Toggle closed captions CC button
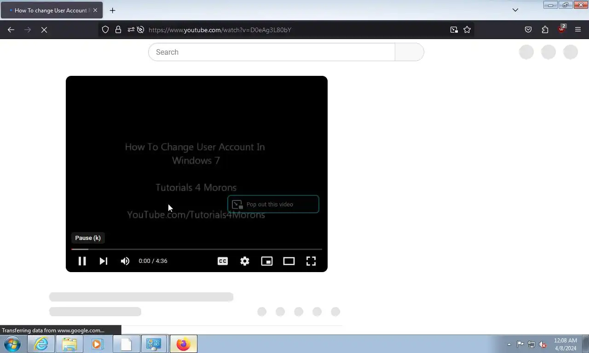The height and width of the screenshot is (353, 589). pos(223,261)
